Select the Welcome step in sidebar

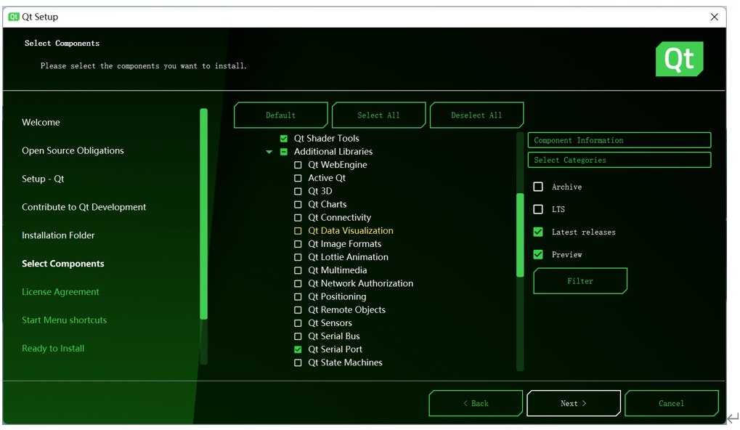click(41, 122)
